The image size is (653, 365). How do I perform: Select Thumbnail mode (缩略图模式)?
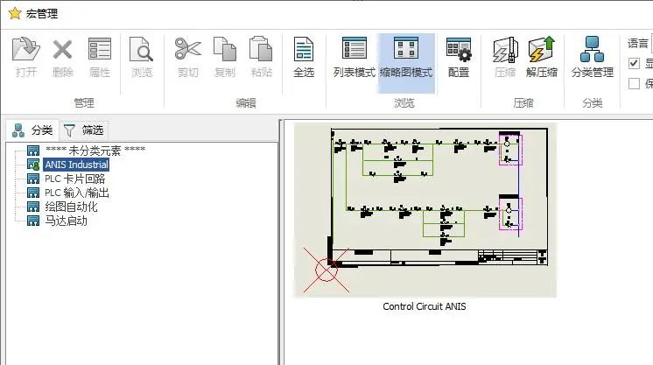pos(406,62)
